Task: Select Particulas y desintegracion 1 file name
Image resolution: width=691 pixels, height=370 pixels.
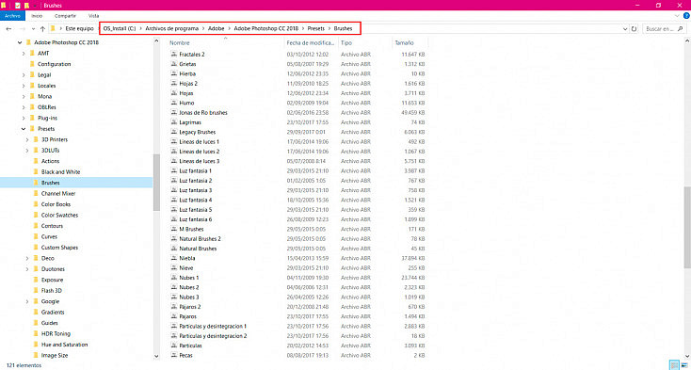Action: click(x=213, y=326)
